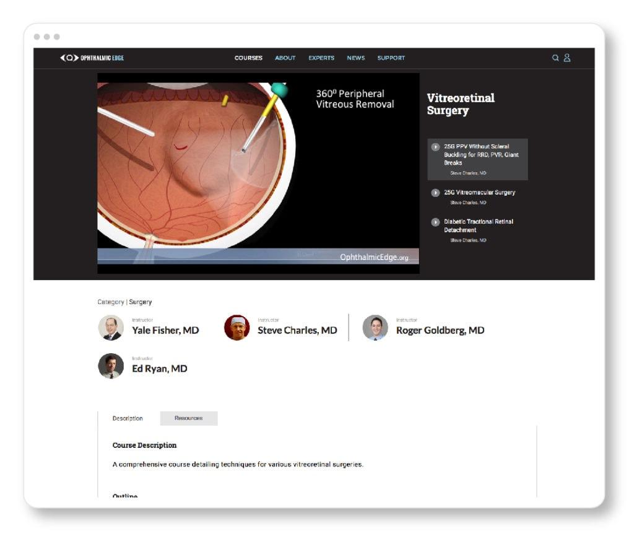
Task: Navigate to News section
Action: pos(356,58)
